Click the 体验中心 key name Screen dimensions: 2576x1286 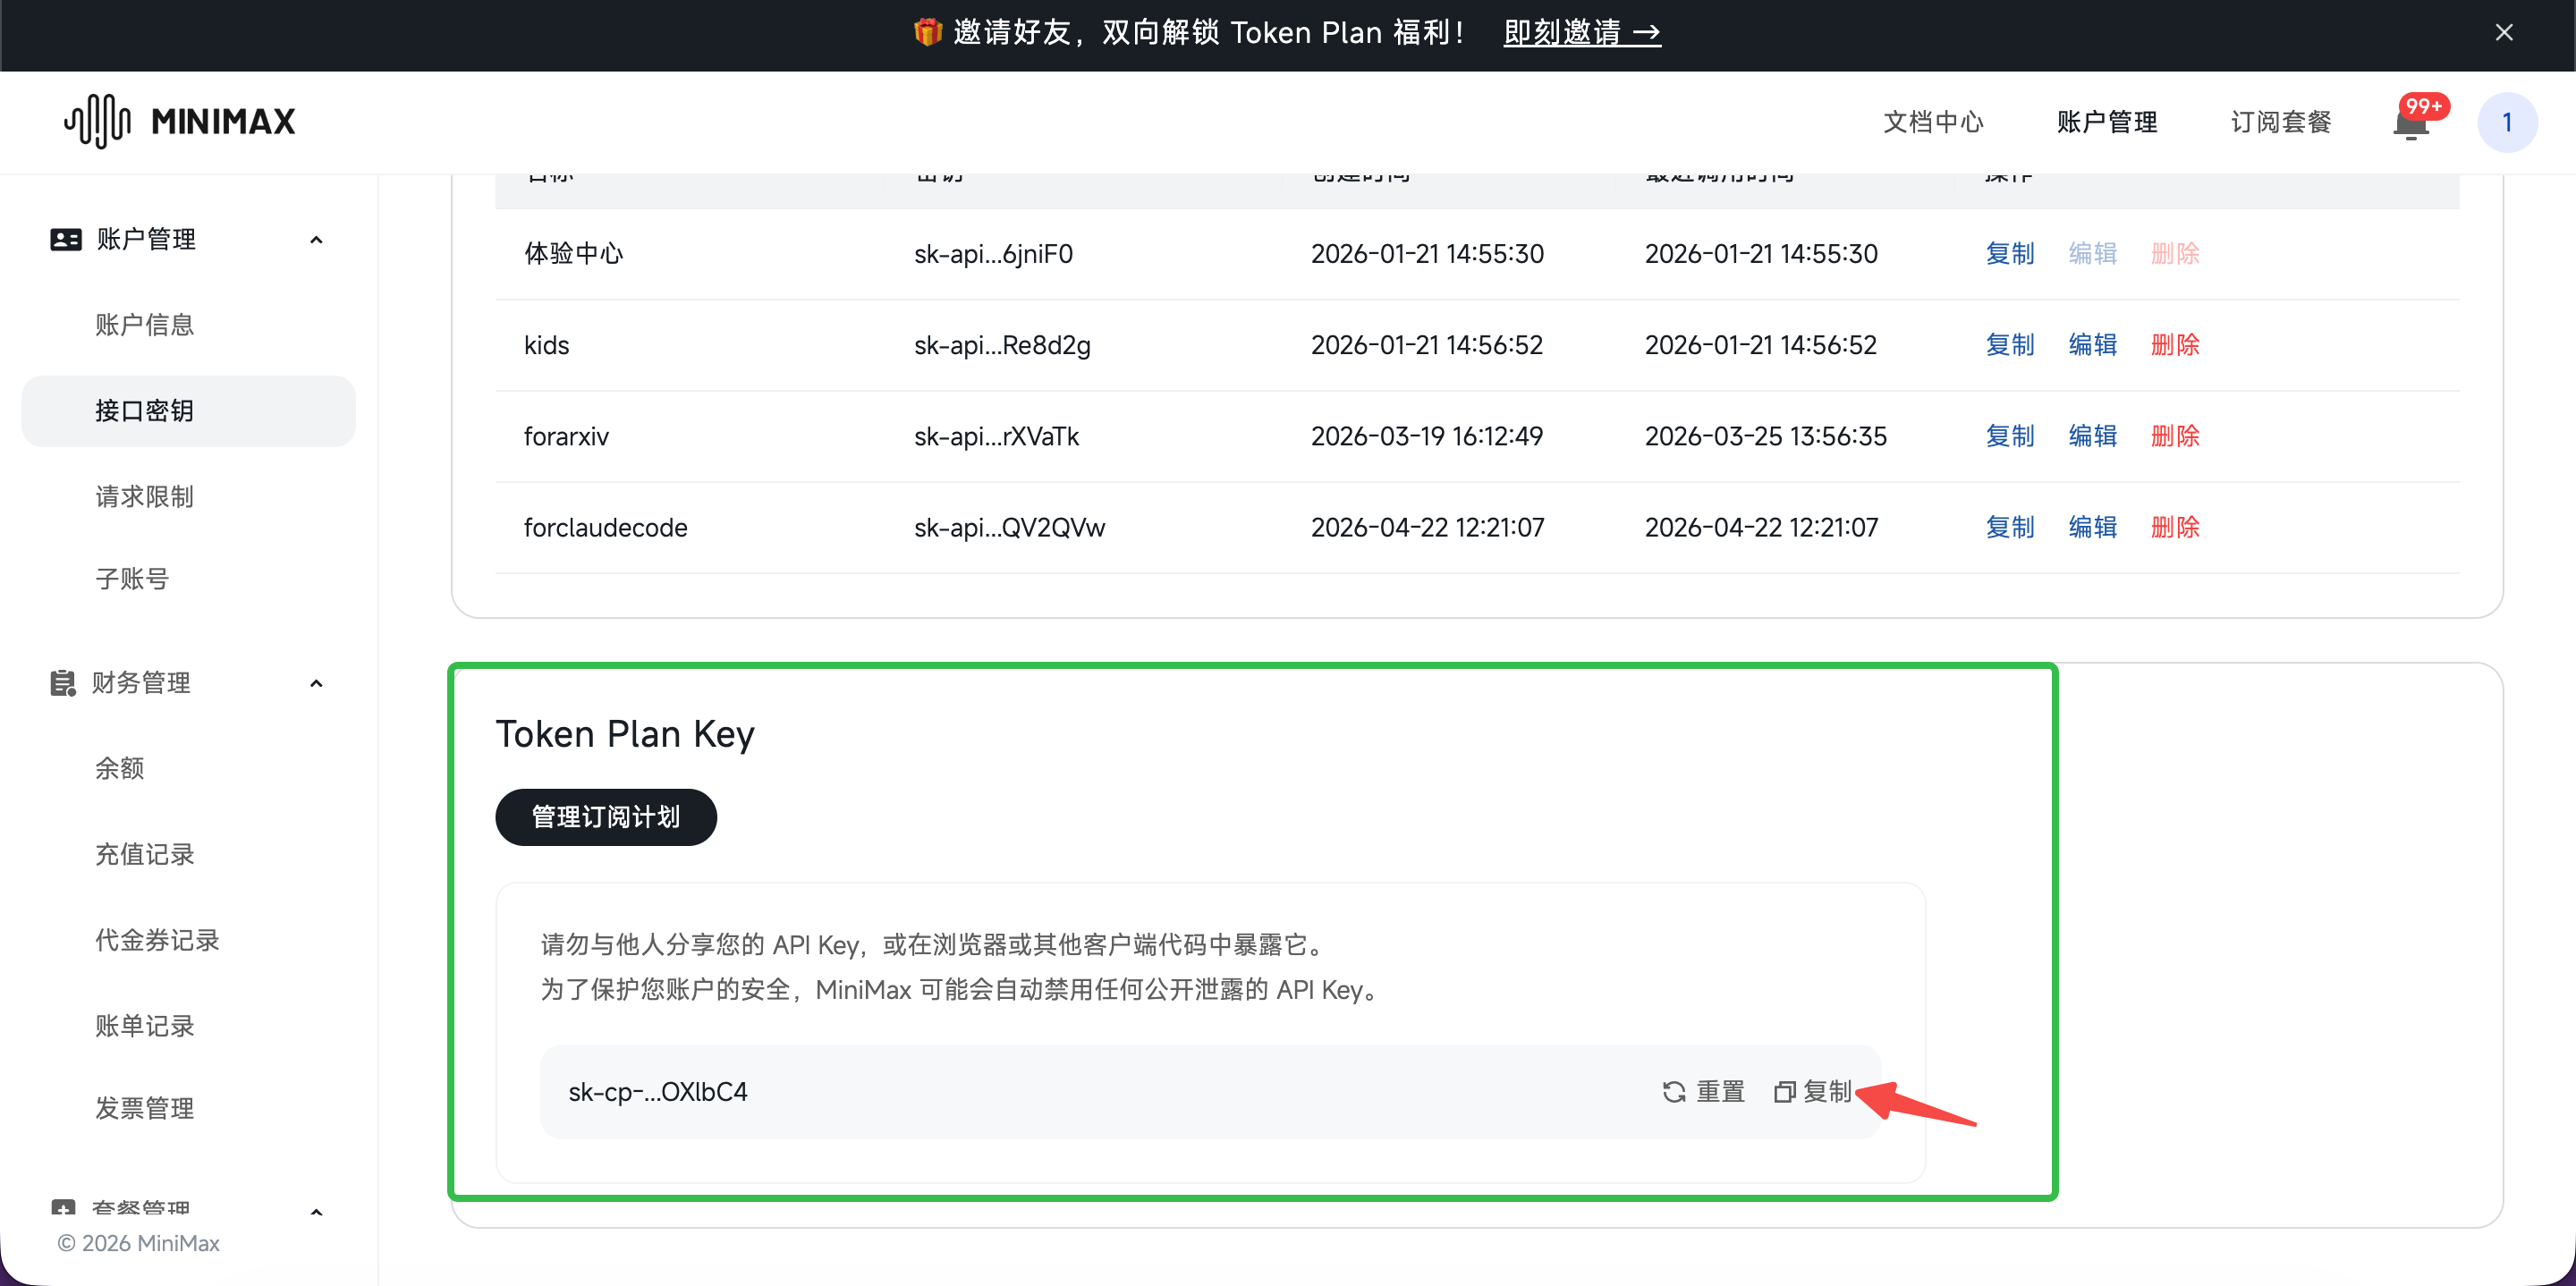574,254
